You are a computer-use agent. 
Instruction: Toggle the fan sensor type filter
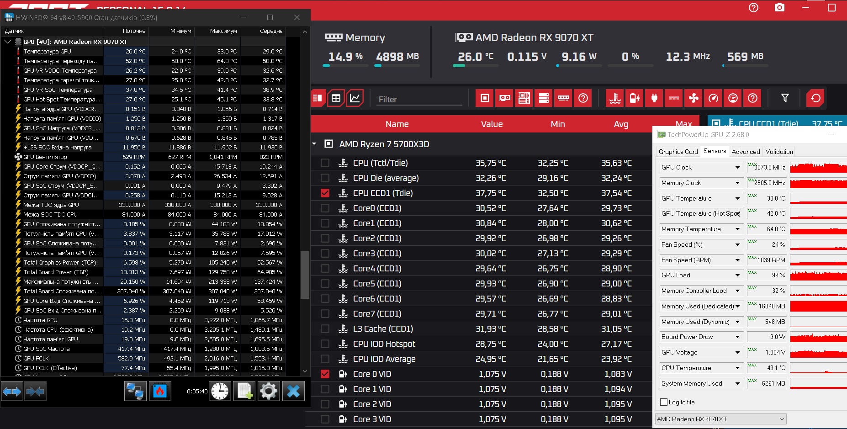(693, 98)
